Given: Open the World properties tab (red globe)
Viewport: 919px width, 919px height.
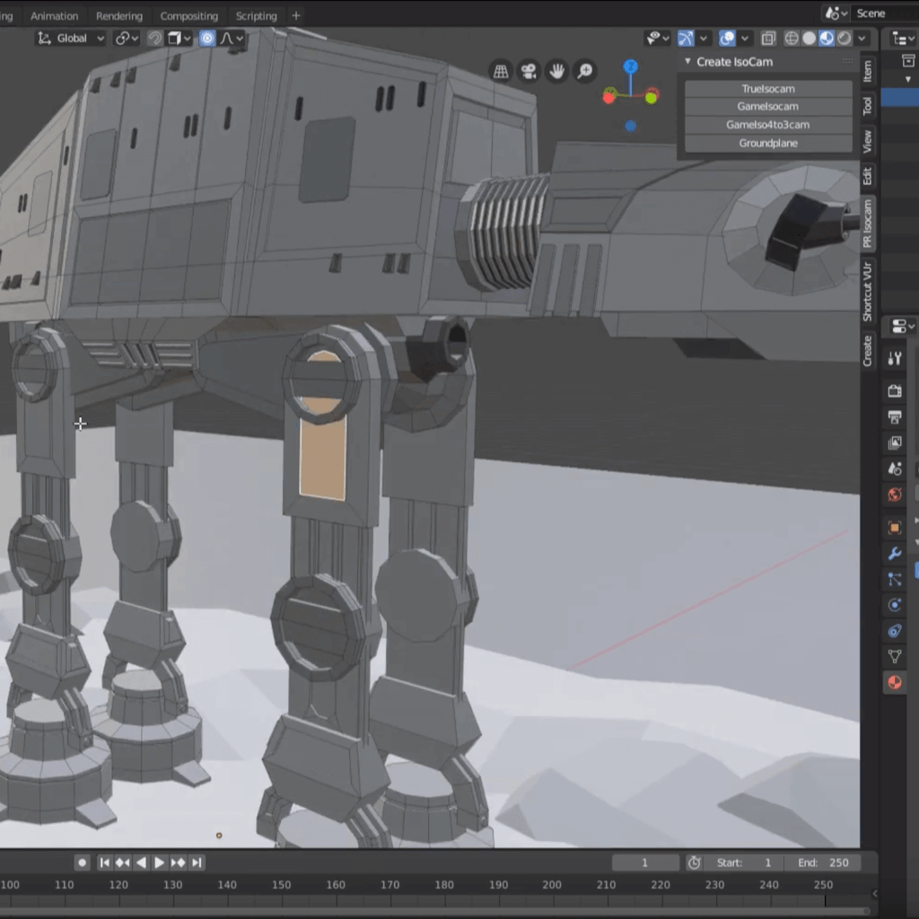Looking at the screenshot, I should [x=895, y=495].
